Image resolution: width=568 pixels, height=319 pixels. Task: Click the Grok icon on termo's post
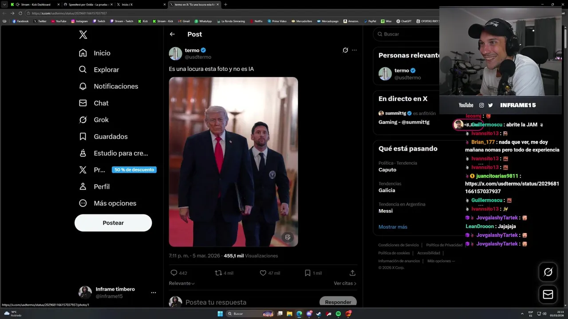click(x=345, y=50)
